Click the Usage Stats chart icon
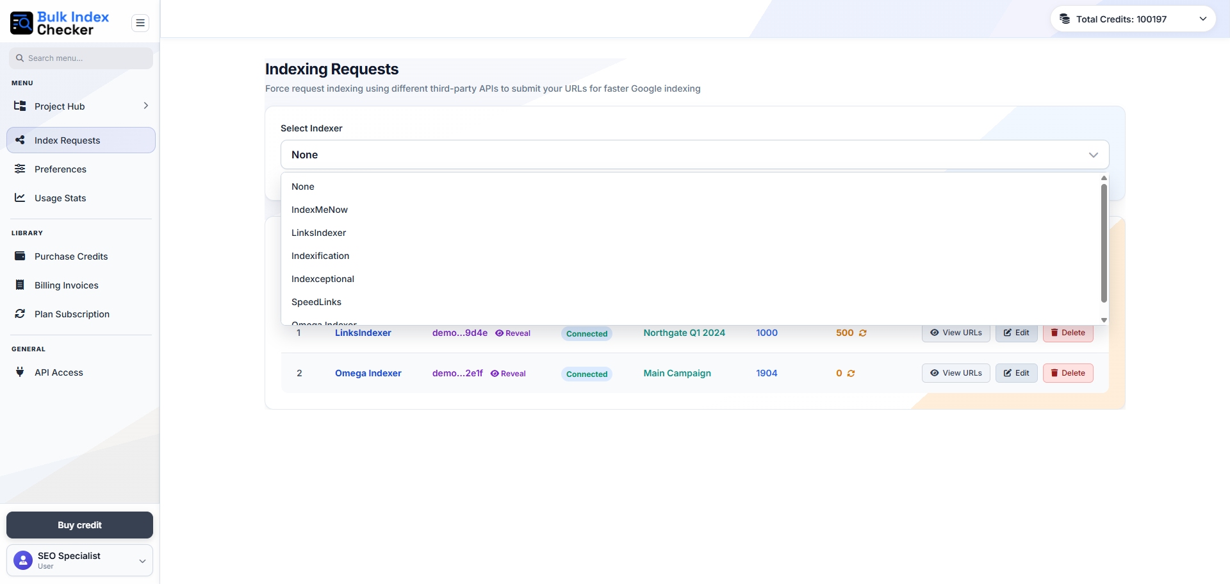This screenshot has width=1230, height=584. click(20, 197)
